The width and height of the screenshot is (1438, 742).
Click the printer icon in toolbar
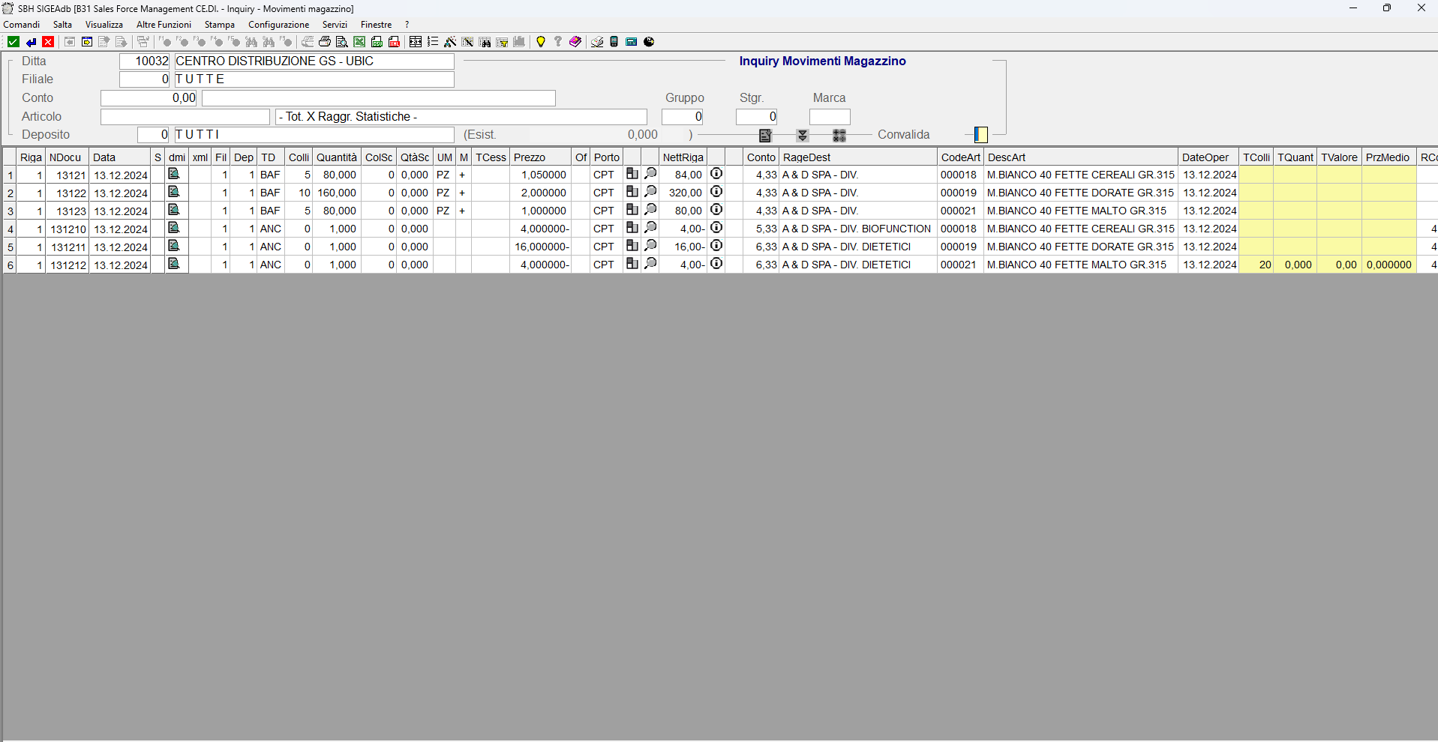pos(325,42)
